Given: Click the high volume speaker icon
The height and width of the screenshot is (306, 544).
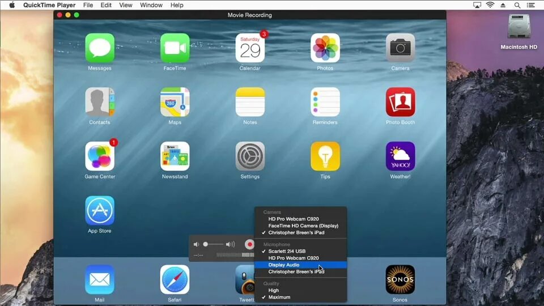Looking at the screenshot, I should pyautogui.click(x=230, y=245).
